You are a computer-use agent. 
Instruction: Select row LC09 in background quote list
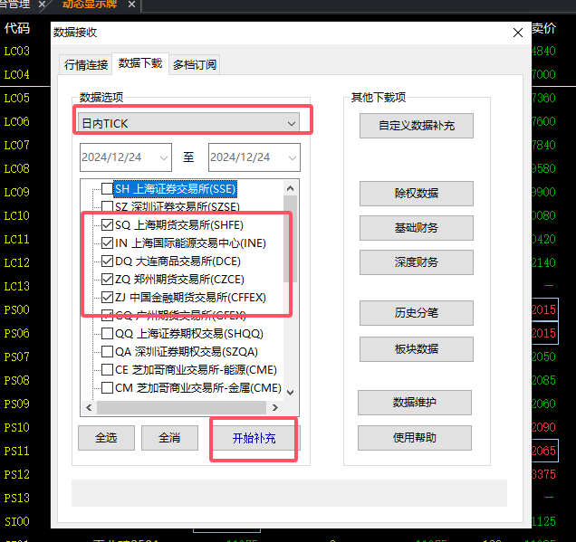pos(17,192)
